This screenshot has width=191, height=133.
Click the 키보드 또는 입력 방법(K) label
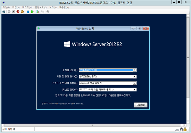(65, 83)
